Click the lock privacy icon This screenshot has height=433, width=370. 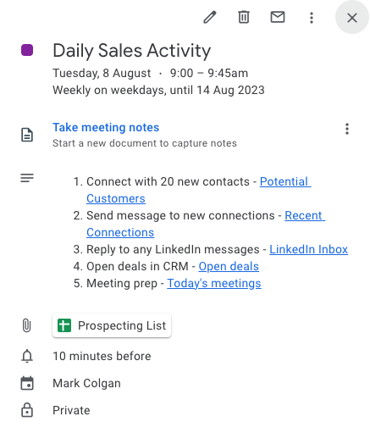(x=27, y=410)
